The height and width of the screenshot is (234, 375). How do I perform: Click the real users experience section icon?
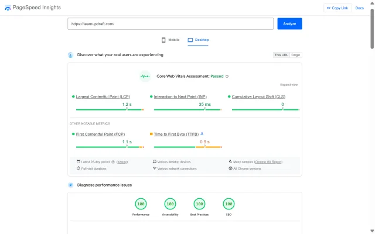click(x=70, y=55)
